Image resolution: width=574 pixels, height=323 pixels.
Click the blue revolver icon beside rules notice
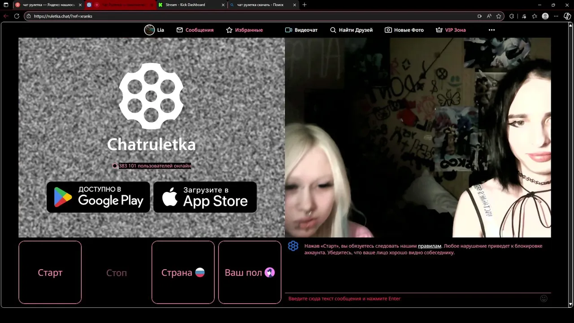coord(293,246)
